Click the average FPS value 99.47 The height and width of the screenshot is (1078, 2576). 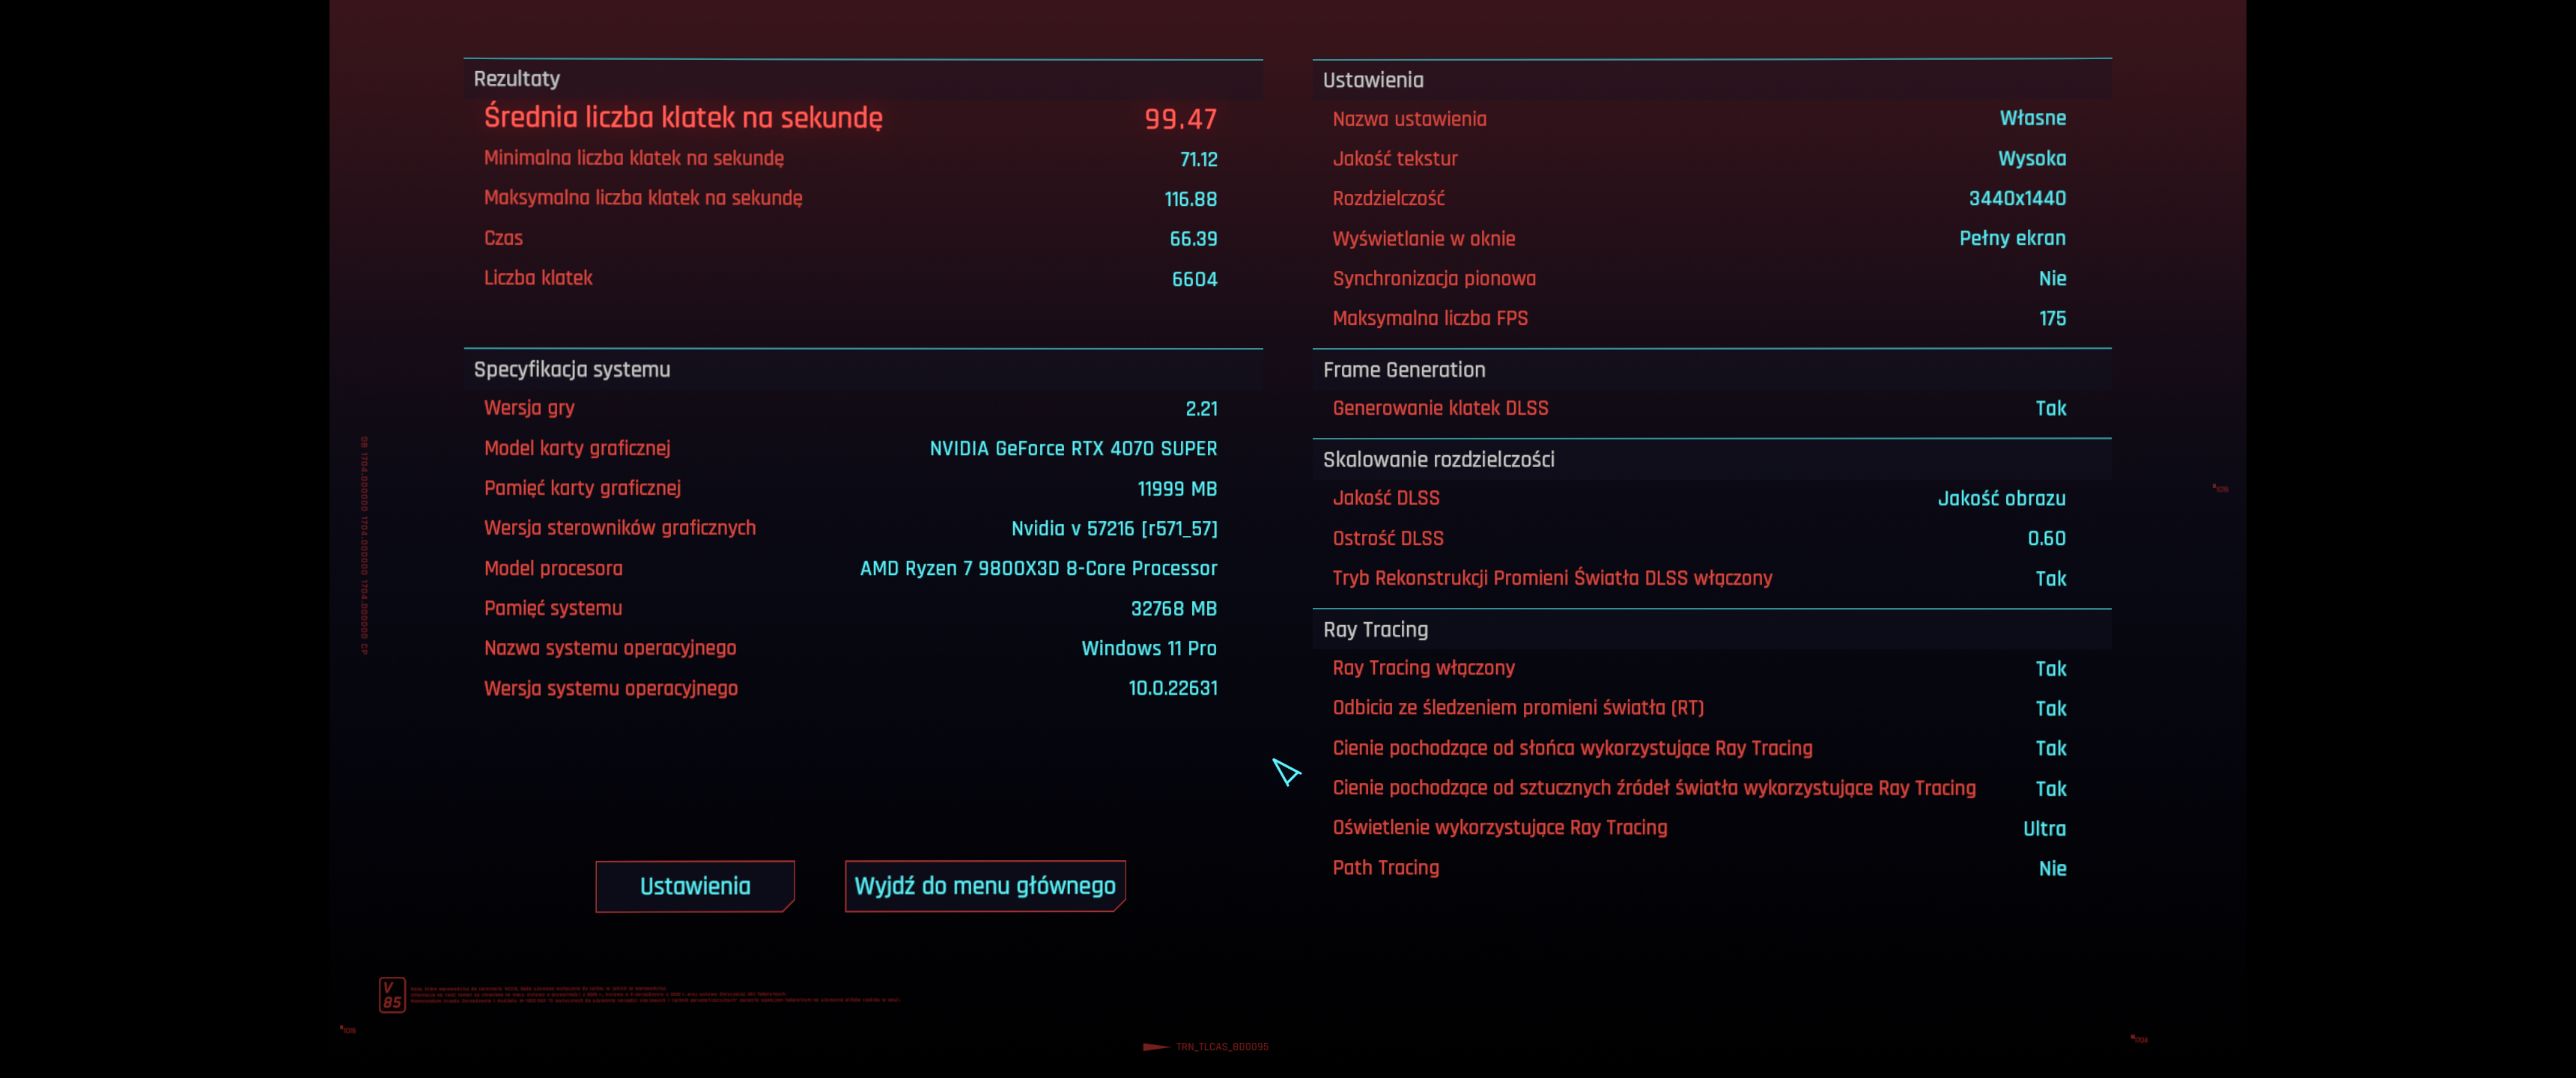(x=1180, y=119)
